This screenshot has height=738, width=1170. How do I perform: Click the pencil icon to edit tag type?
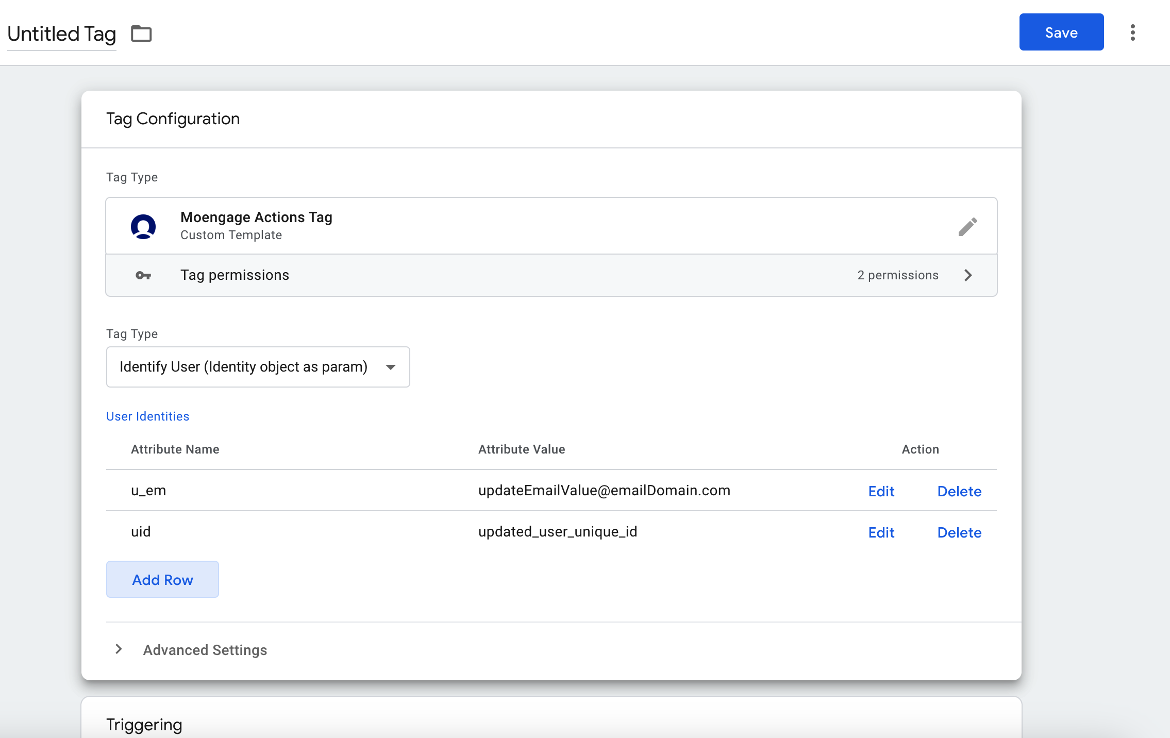tap(967, 226)
